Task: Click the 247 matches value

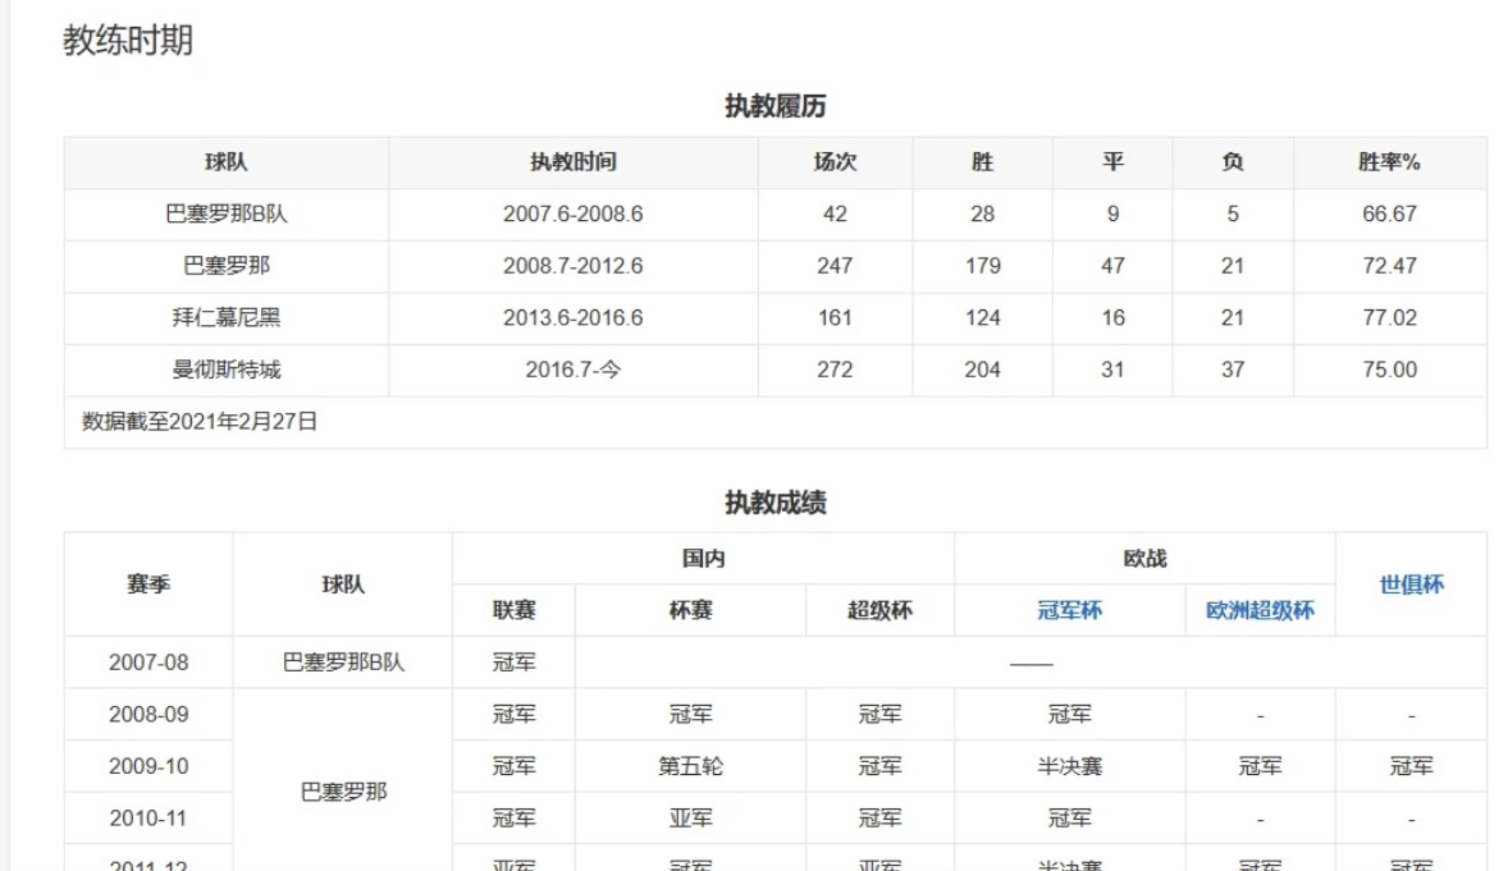Action: tap(835, 265)
